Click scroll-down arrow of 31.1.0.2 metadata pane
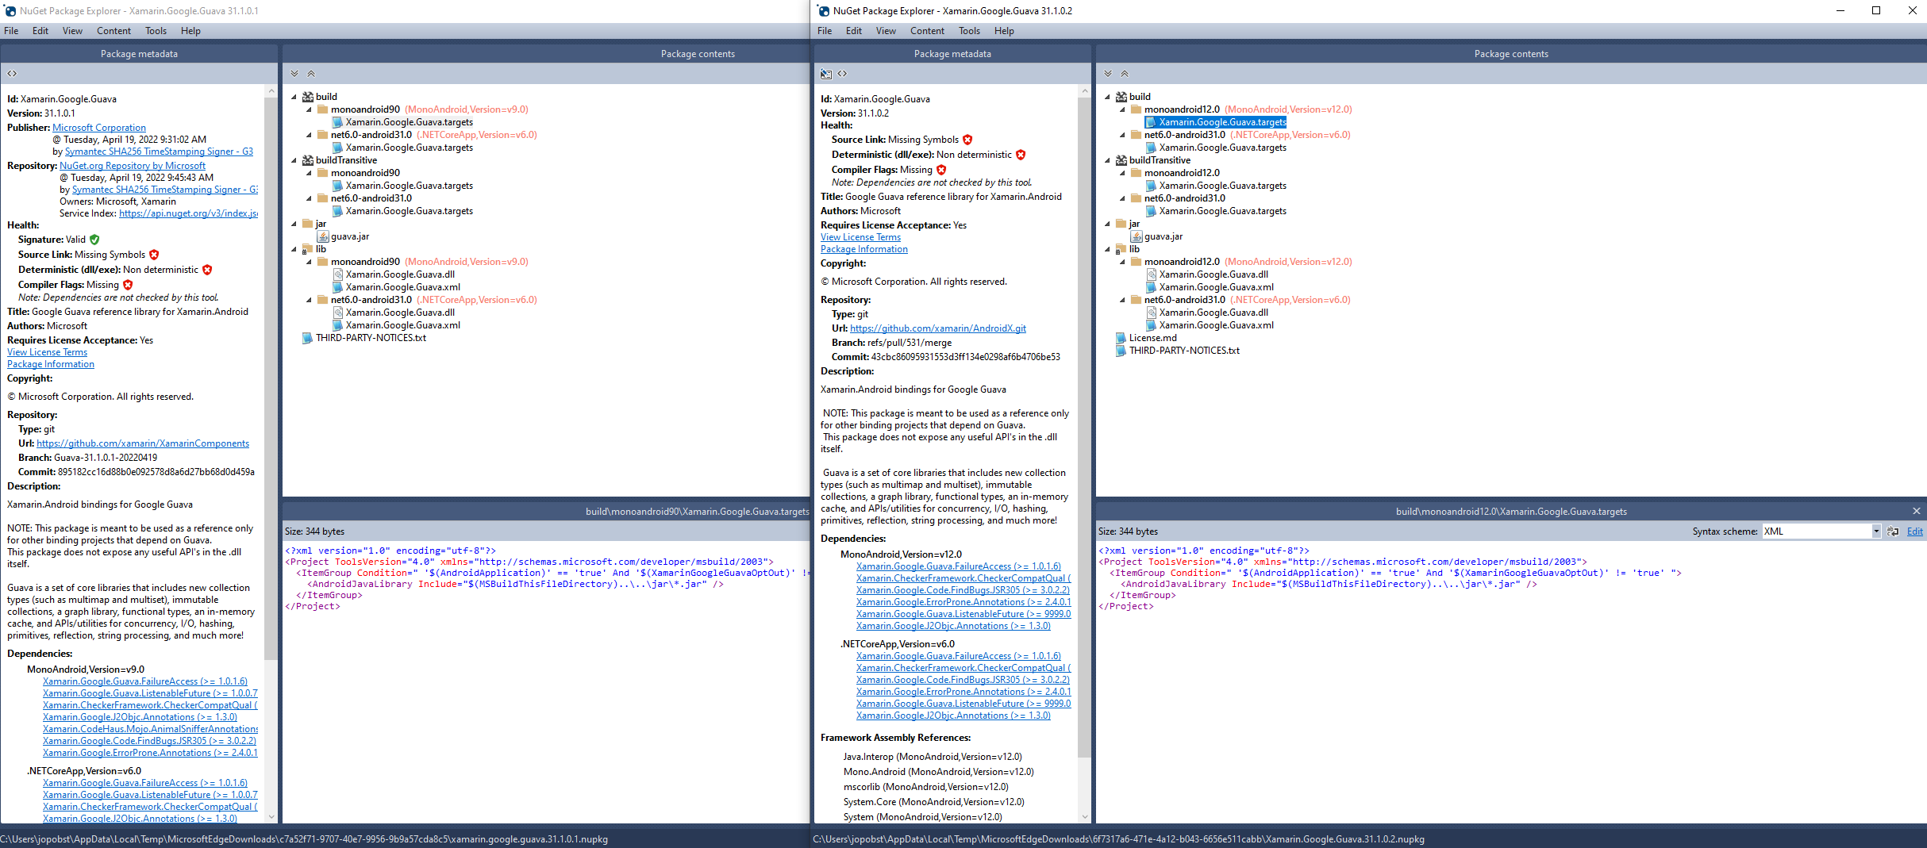1927x848 pixels. (1084, 817)
